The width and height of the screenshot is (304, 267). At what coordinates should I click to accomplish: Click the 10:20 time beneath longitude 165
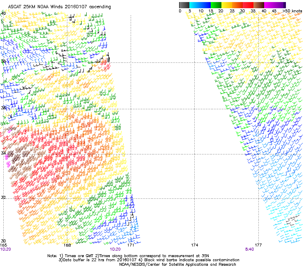coord(5,249)
